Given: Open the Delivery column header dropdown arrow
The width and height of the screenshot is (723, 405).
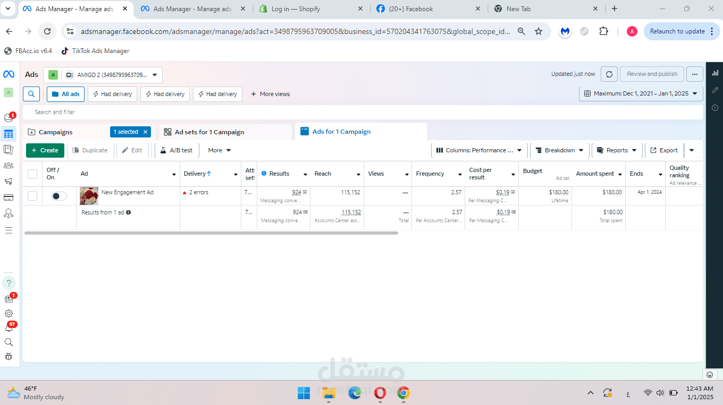Looking at the screenshot, I should 236,175.
